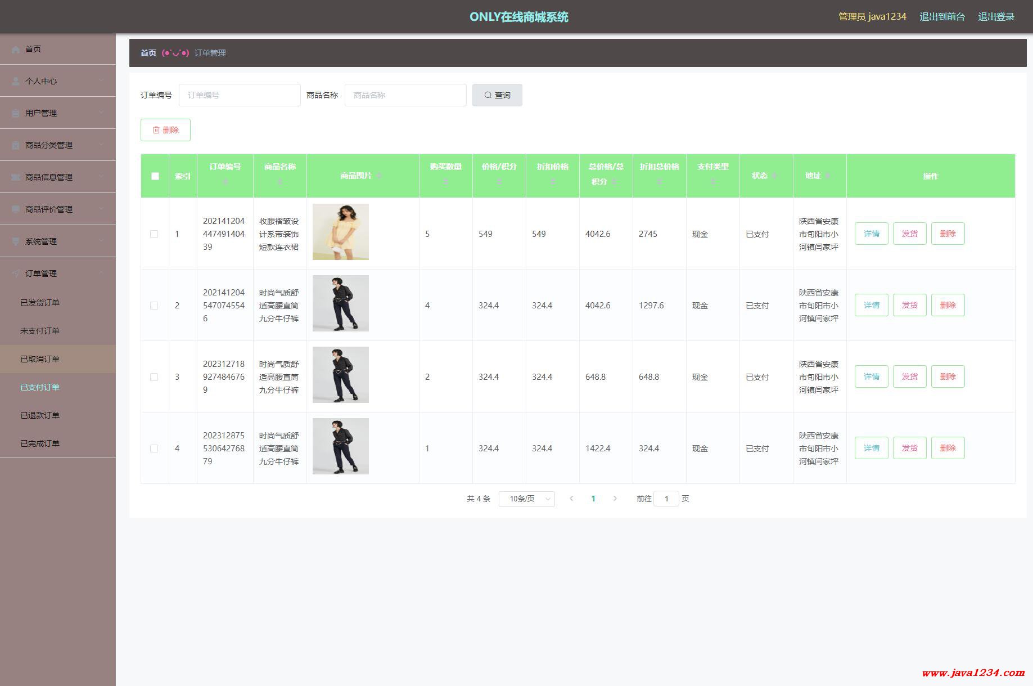This screenshot has width=1033, height=686.
Task: Click 退出登录 in the top bar
Action: [x=996, y=17]
